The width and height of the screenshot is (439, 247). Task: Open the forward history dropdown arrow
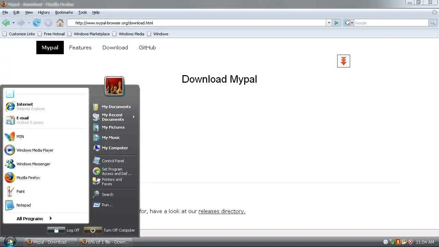coord(29,23)
